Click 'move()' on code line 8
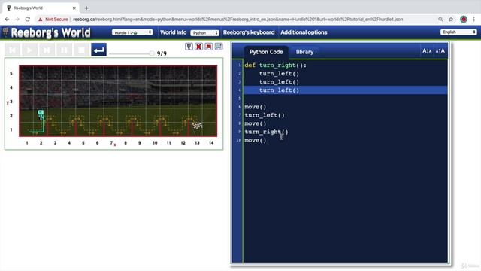481x271 pixels. [256, 123]
